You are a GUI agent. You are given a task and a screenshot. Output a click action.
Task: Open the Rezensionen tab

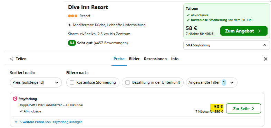pos(155,59)
